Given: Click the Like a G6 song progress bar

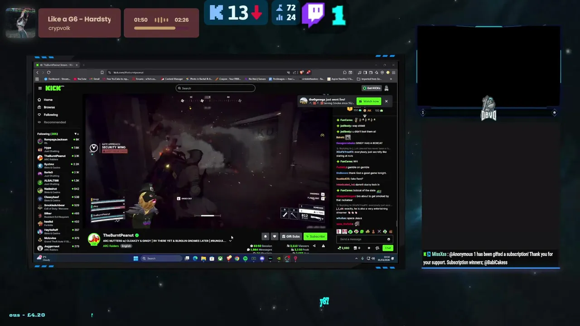Looking at the screenshot, I should tap(161, 28).
